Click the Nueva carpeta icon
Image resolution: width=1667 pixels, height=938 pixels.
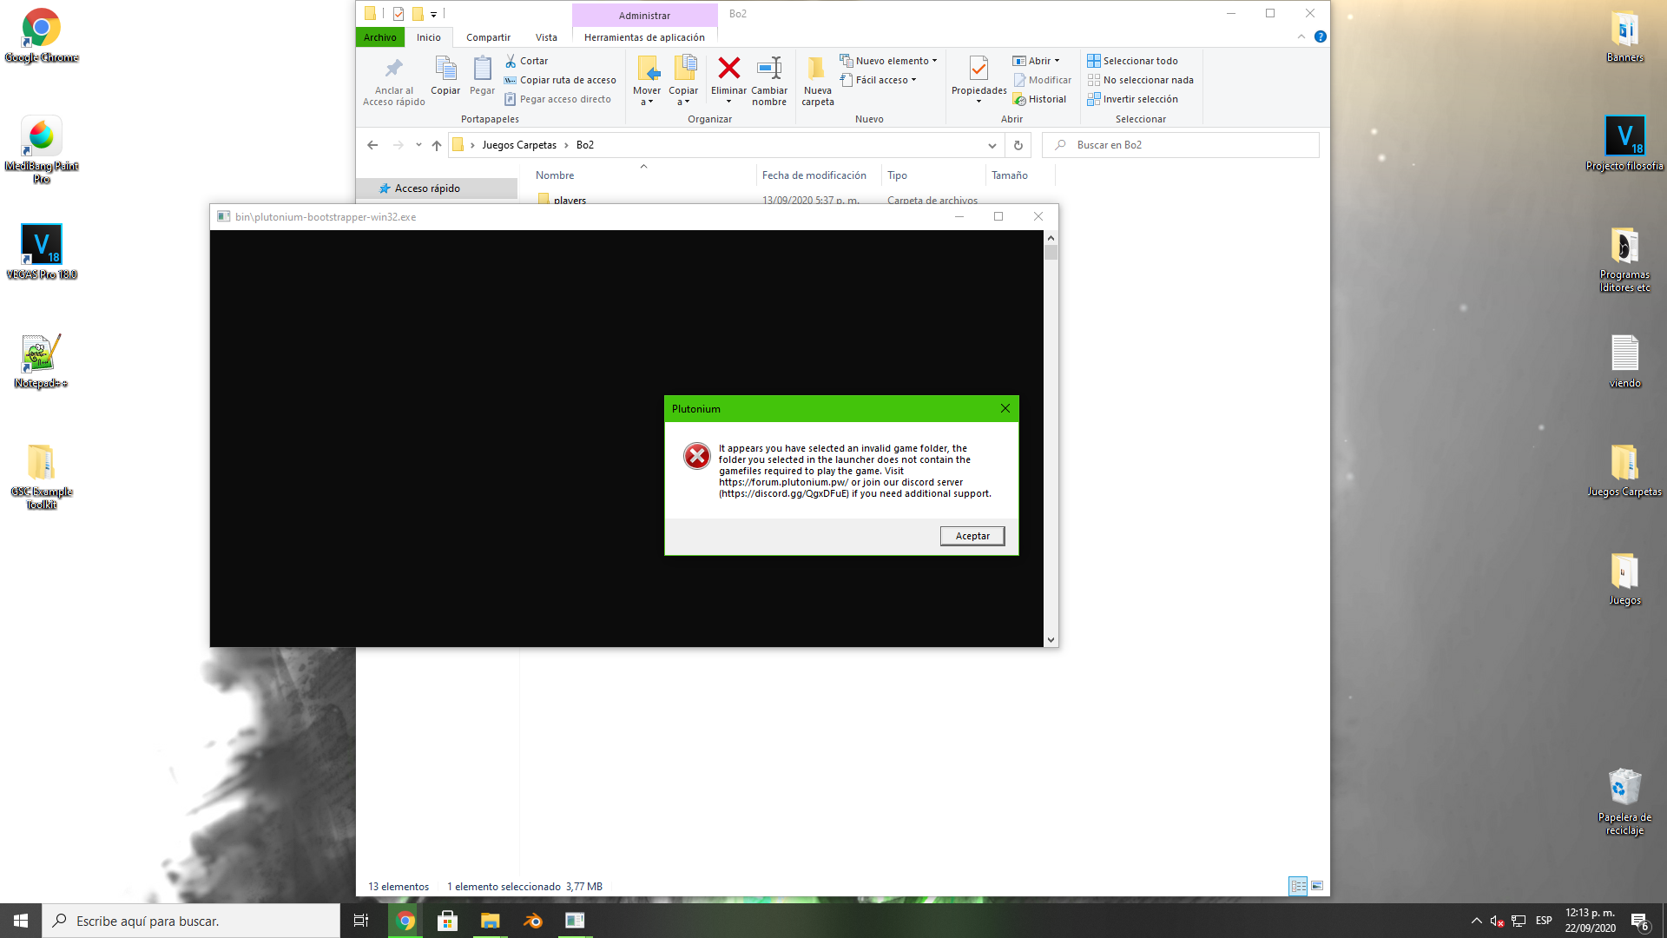pyautogui.click(x=817, y=68)
